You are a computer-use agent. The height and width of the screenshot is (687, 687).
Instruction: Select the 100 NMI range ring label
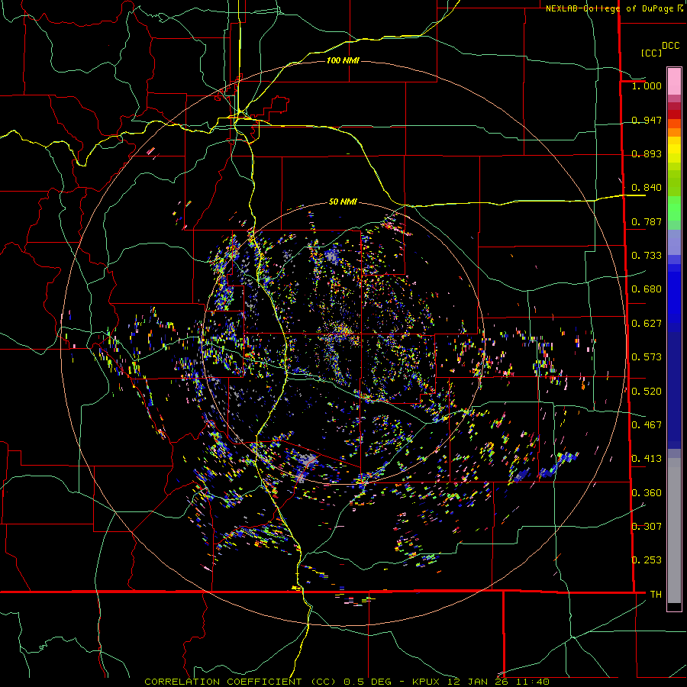343,60
